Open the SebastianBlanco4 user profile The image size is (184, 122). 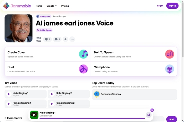click(x=111, y=94)
